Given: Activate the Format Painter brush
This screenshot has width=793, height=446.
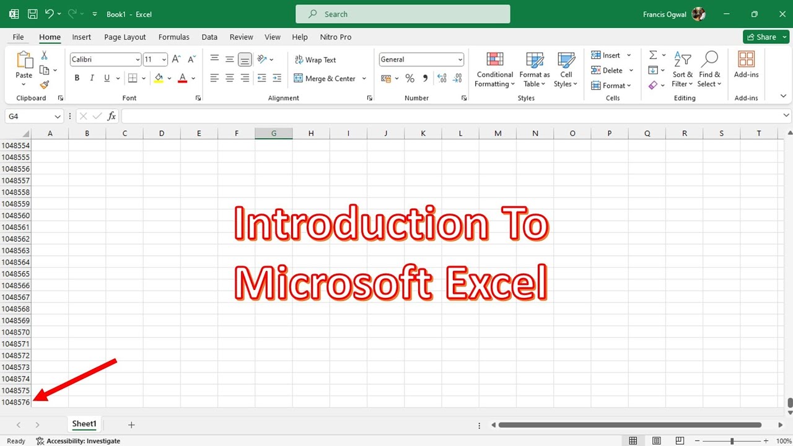Looking at the screenshot, I should [x=45, y=85].
